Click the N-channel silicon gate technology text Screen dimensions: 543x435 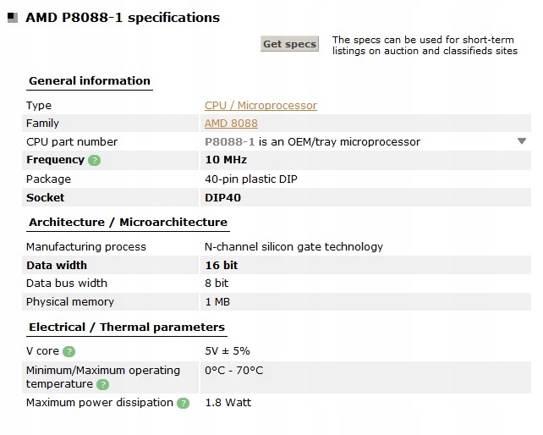pyautogui.click(x=293, y=247)
